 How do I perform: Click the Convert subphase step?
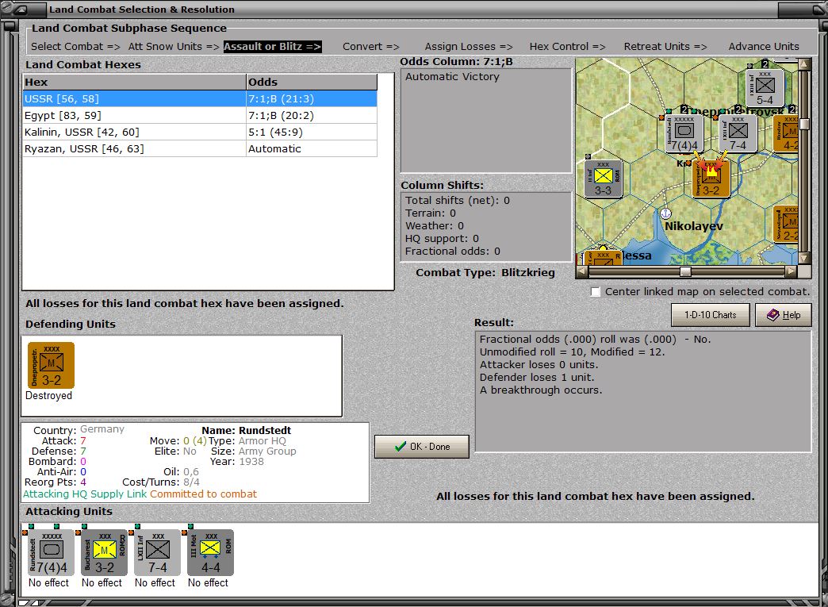coord(370,47)
